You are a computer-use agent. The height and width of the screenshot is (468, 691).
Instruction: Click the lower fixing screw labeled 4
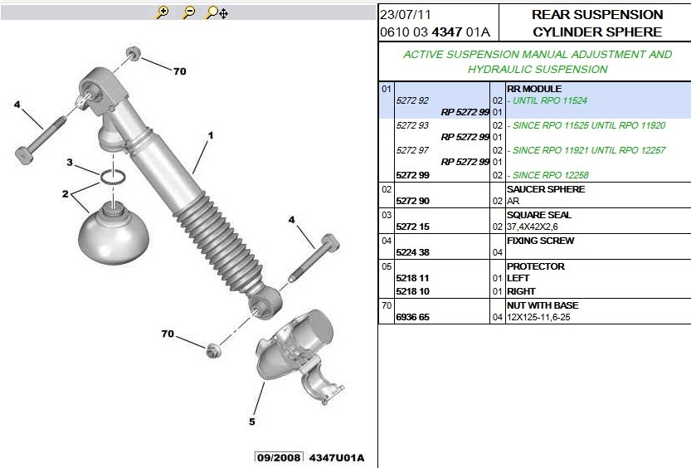314,259
